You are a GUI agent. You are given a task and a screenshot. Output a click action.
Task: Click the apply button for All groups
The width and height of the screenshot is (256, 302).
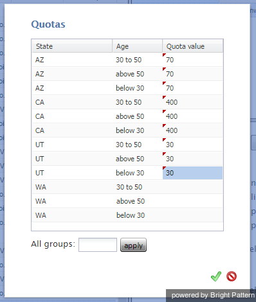tap(133, 245)
